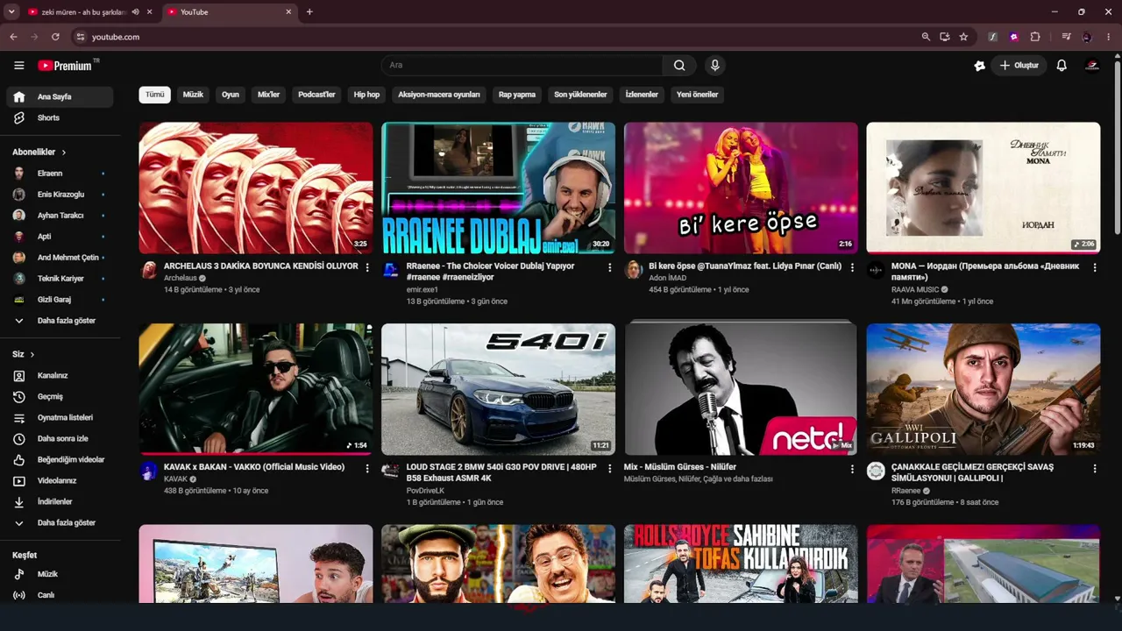Go to Ana Sayfa home
This screenshot has height=631, width=1122.
(60, 96)
